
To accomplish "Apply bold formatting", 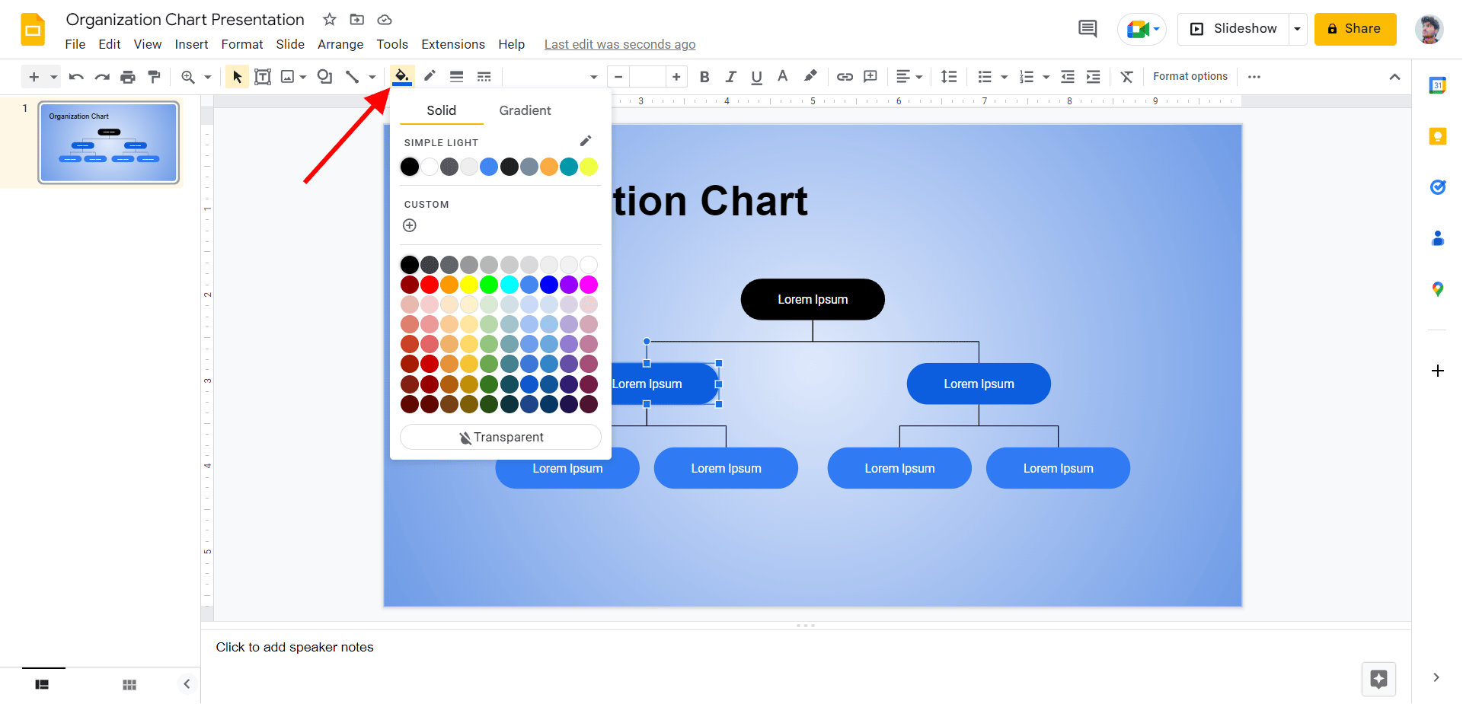I will coord(704,76).
